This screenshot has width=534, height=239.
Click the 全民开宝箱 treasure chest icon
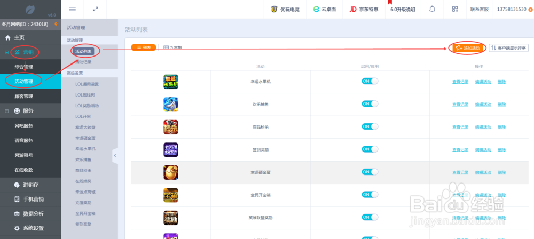[171, 195]
